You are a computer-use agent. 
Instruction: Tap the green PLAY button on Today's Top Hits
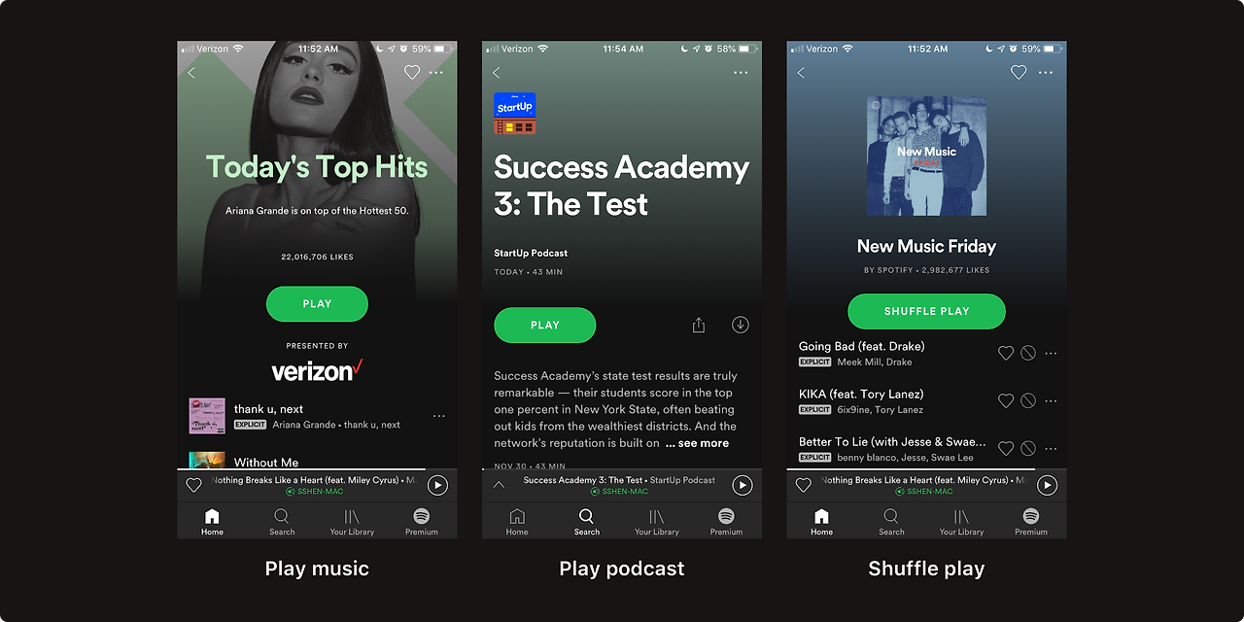click(x=317, y=304)
